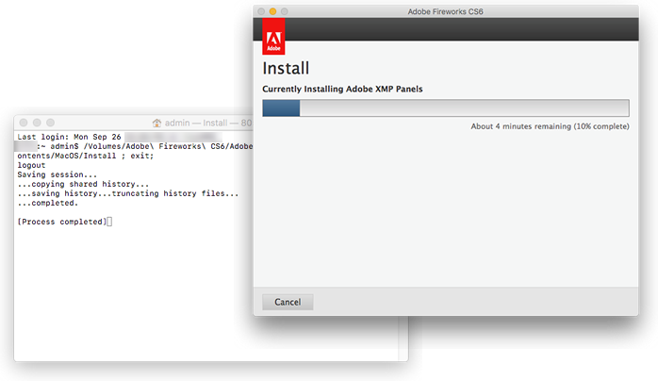The height and width of the screenshot is (381, 658).
Task: Click the install progress bar
Action: pos(446,108)
